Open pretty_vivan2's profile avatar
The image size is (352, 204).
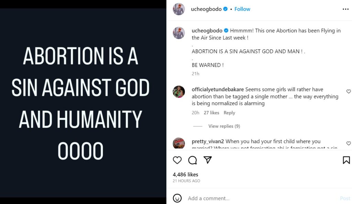(x=179, y=143)
